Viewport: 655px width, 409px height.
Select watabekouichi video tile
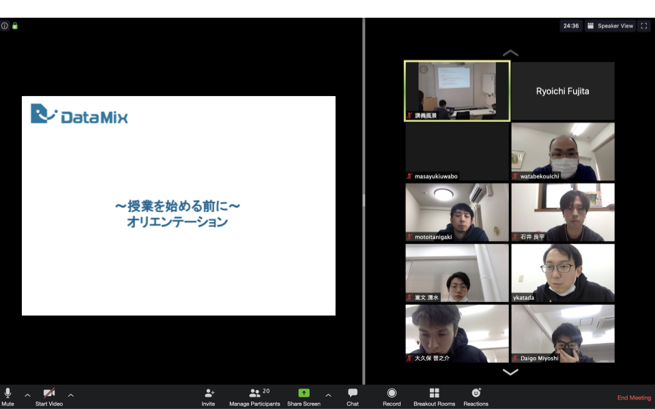coord(563,151)
